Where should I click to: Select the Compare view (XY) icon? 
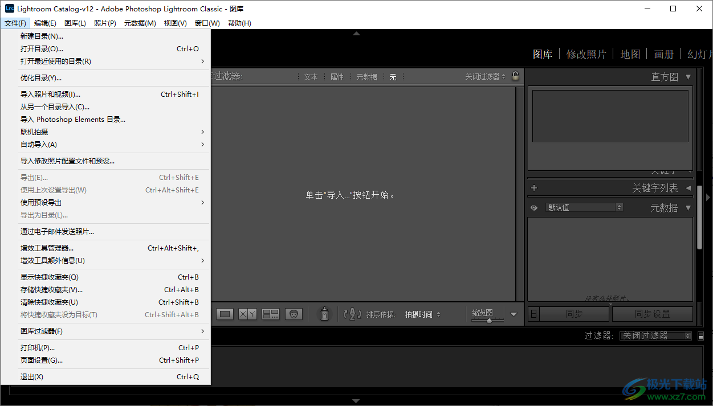[x=247, y=314]
